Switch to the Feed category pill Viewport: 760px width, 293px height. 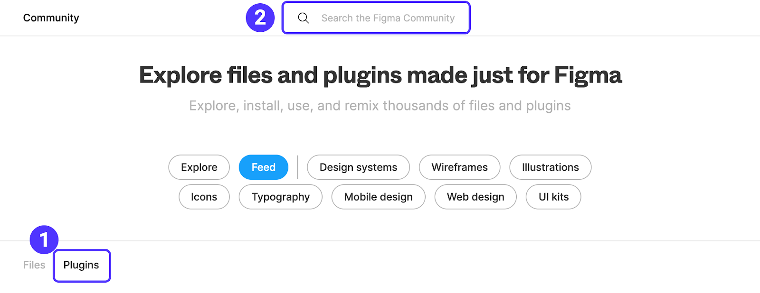click(264, 167)
